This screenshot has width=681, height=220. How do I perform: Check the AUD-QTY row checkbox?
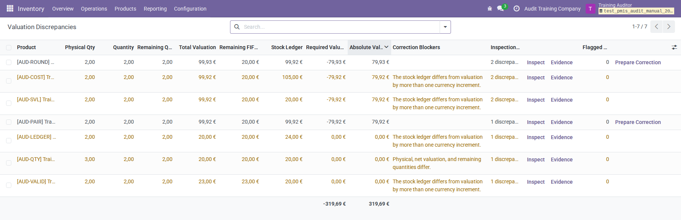(9, 163)
